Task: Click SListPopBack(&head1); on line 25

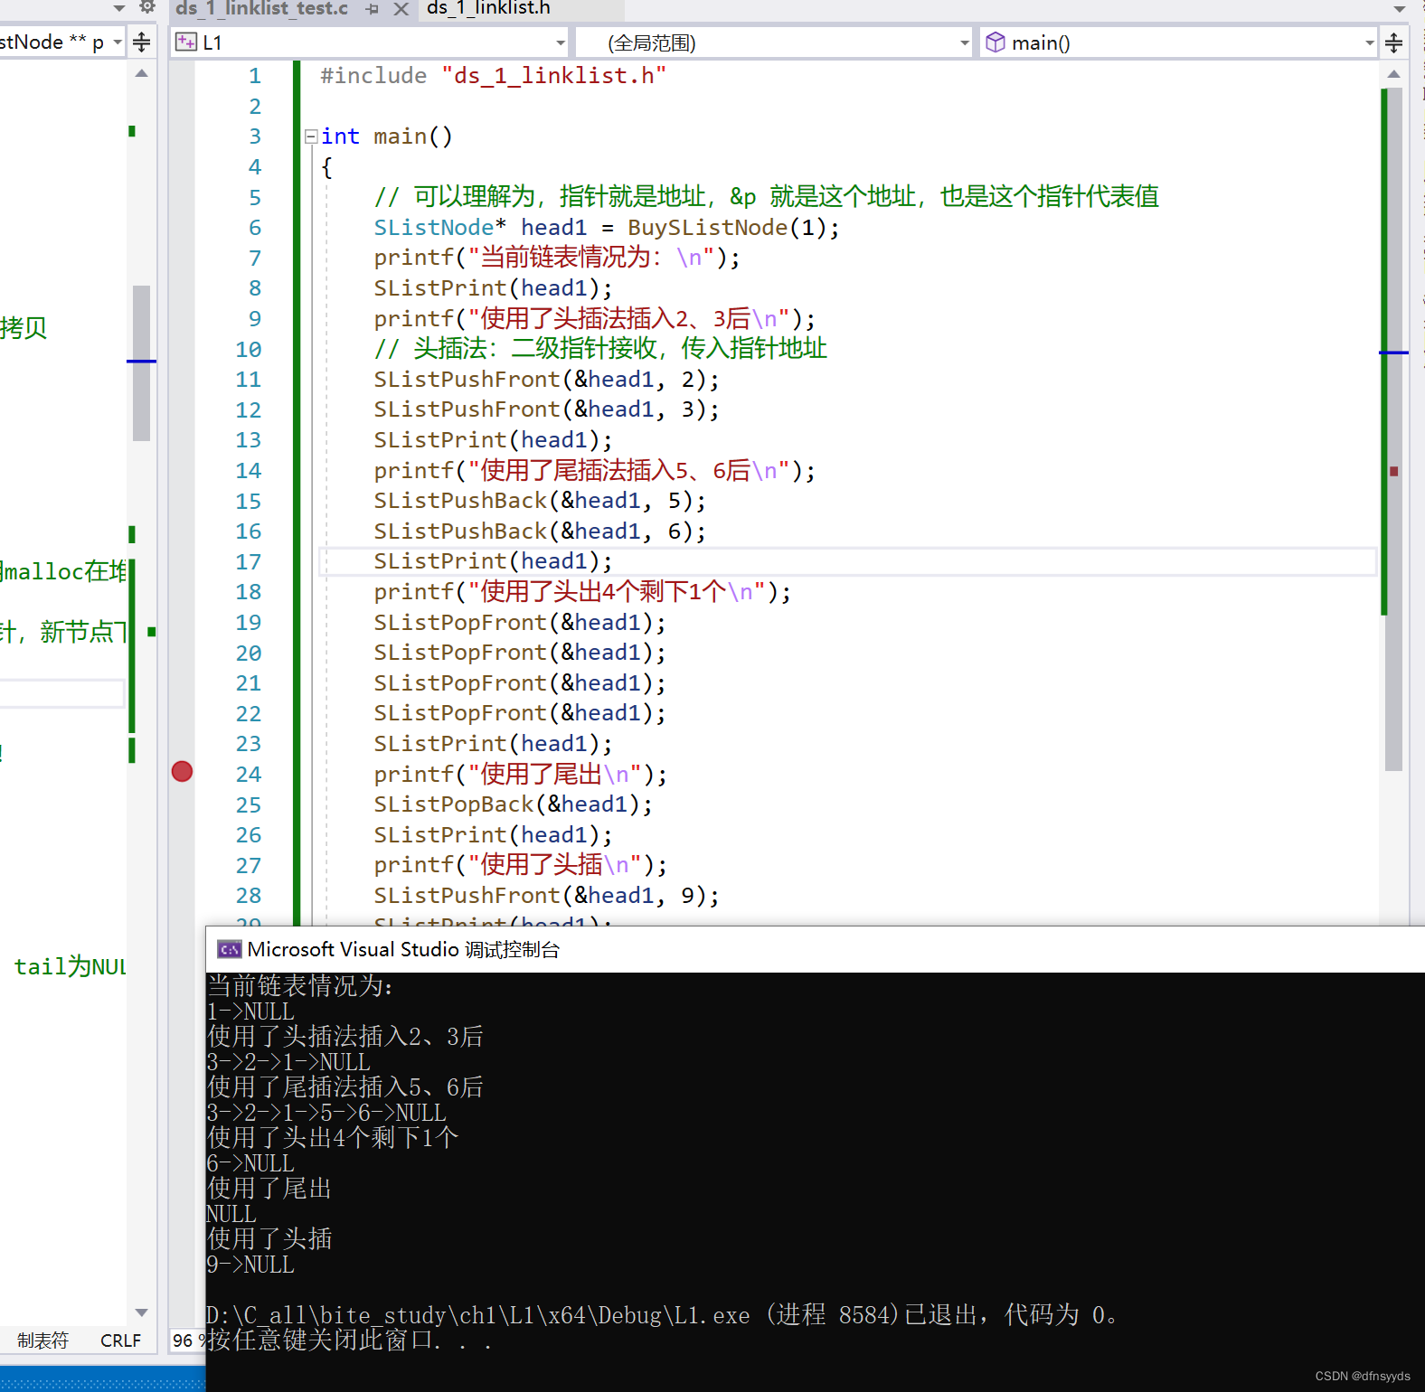Action: tap(514, 804)
